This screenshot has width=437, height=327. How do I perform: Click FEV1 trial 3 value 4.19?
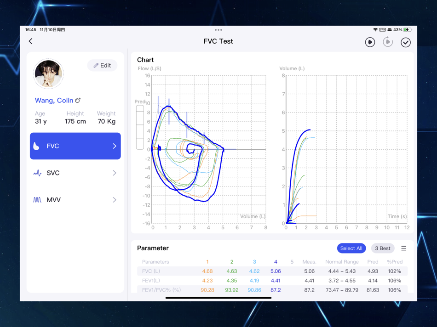(x=254, y=281)
